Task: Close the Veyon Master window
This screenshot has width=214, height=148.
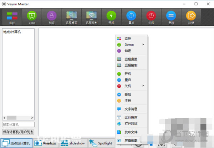Action: pyautogui.click(x=208, y=4)
